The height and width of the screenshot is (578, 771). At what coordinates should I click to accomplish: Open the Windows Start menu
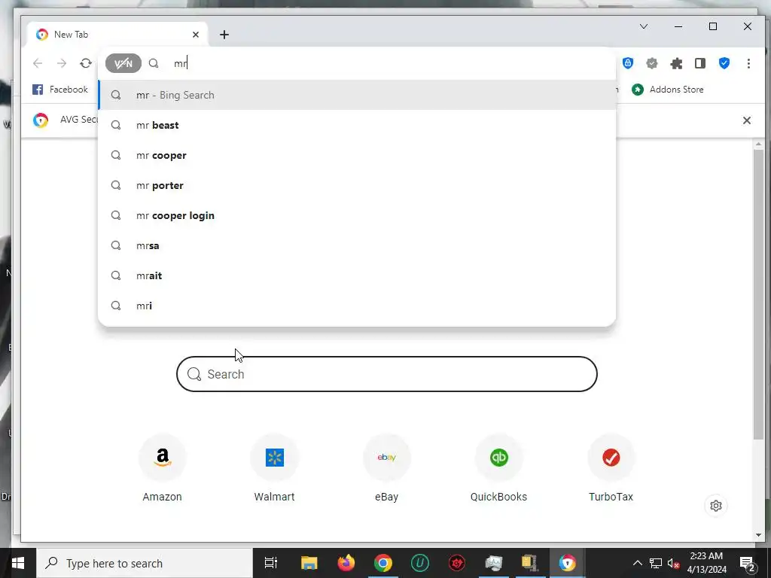point(18,563)
